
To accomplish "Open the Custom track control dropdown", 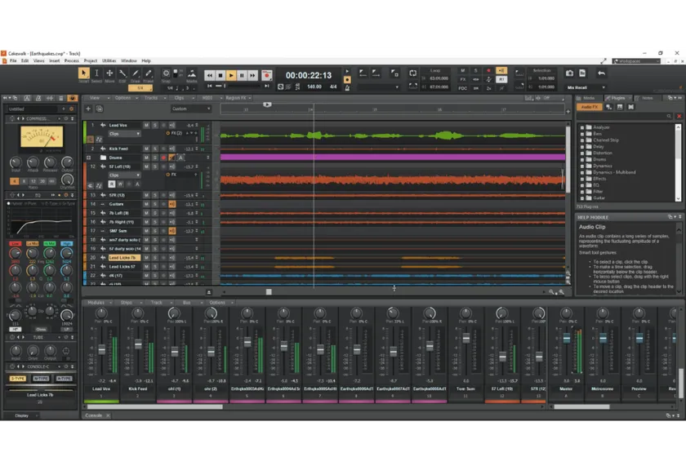I will click(191, 109).
